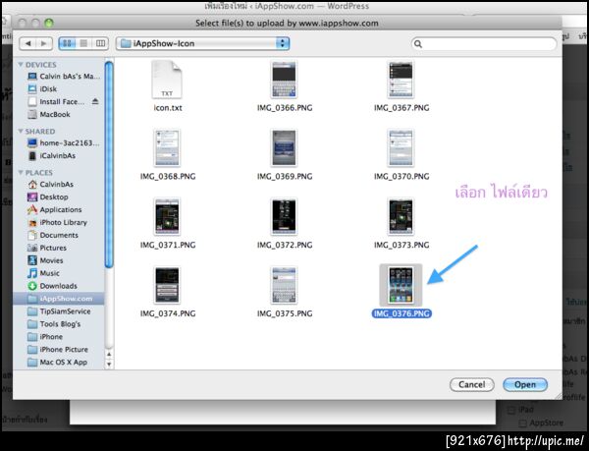Select IMG_0374.PNG thumbnail
The height and width of the screenshot is (451, 589).
click(167, 285)
